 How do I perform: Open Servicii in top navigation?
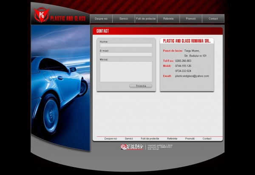click(x=124, y=19)
